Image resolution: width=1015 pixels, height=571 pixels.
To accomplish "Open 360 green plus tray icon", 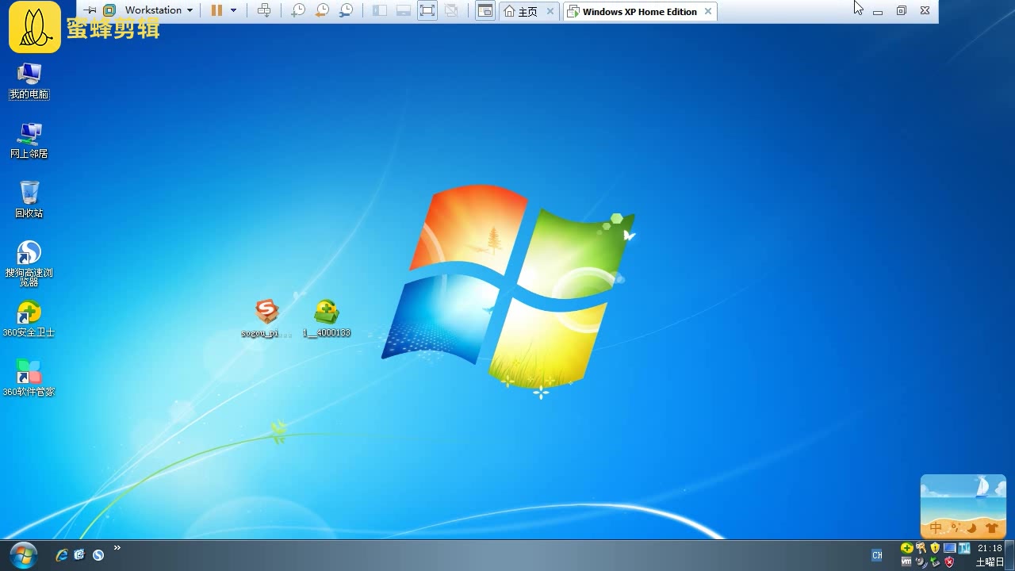I will pyautogui.click(x=907, y=548).
